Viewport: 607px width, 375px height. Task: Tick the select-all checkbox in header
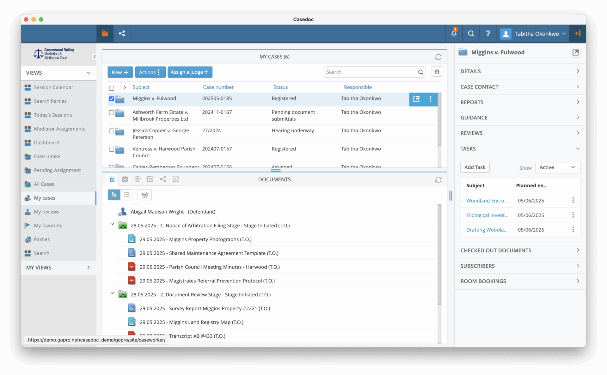pos(112,88)
